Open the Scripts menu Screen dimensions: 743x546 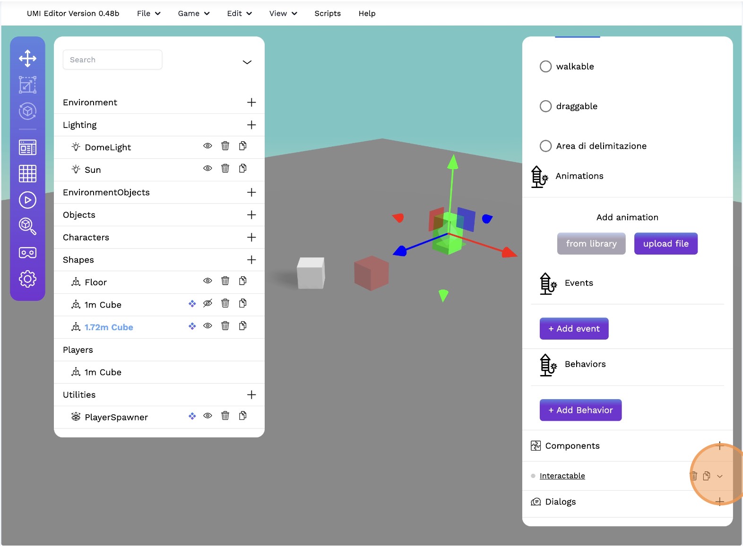pos(328,14)
